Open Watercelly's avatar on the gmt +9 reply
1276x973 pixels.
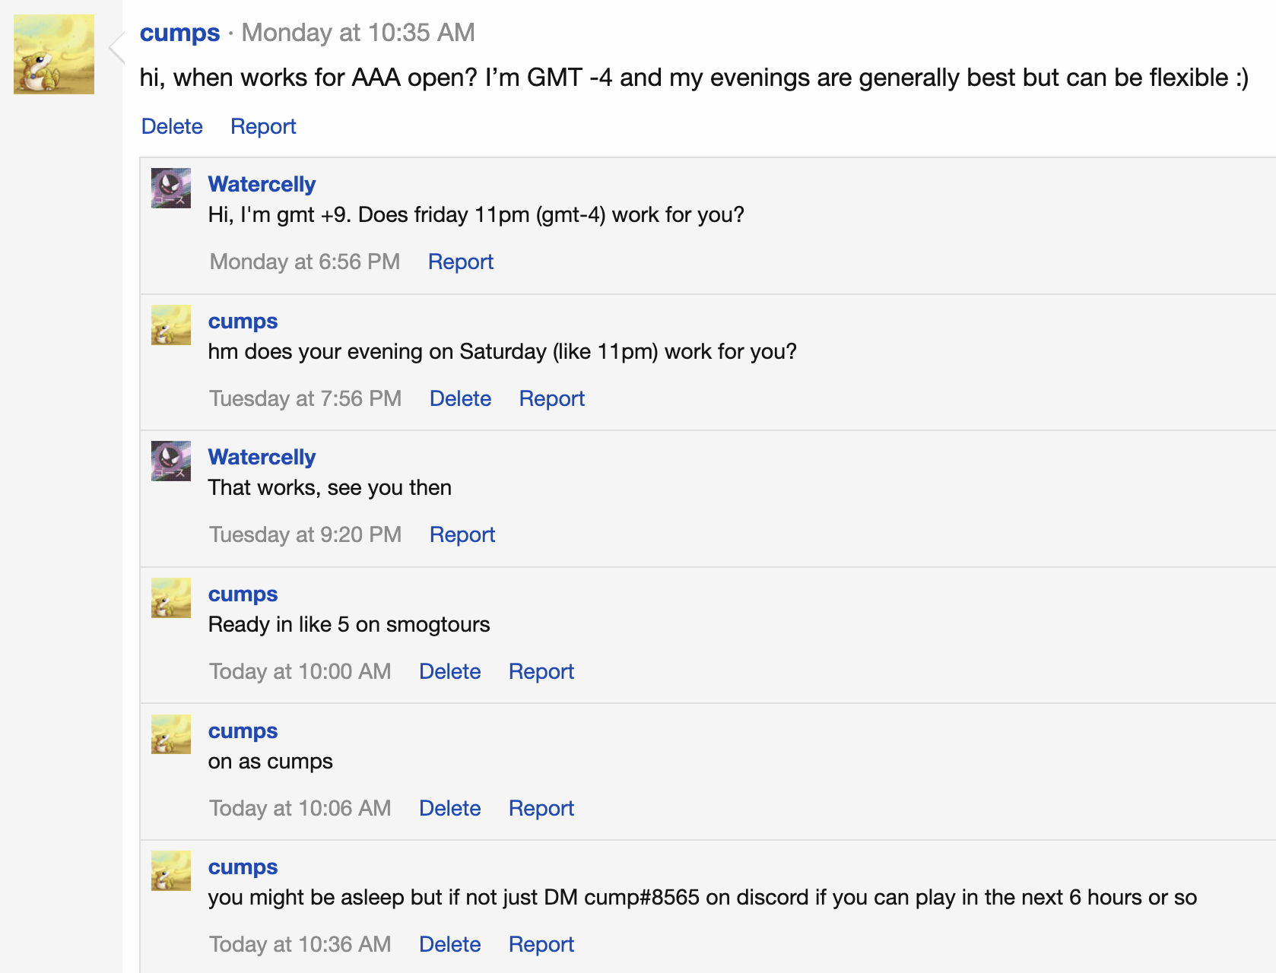click(171, 188)
